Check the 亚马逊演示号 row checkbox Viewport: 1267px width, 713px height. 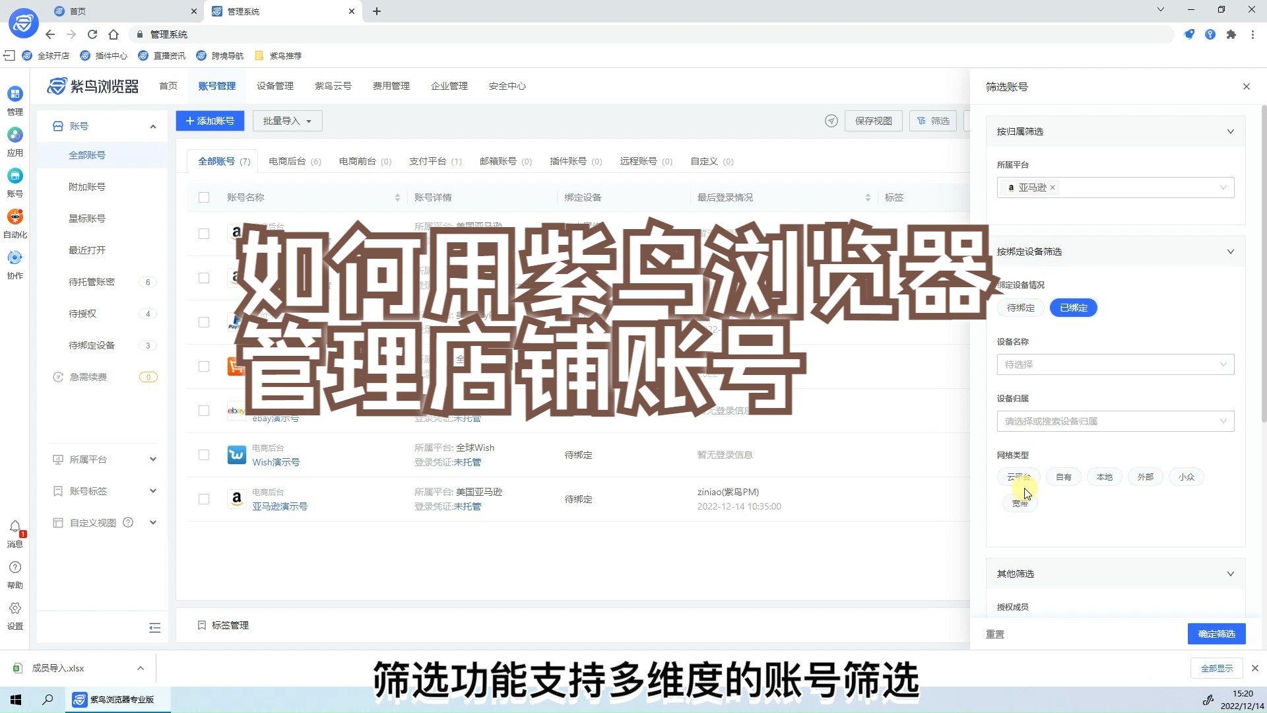point(204,499)
